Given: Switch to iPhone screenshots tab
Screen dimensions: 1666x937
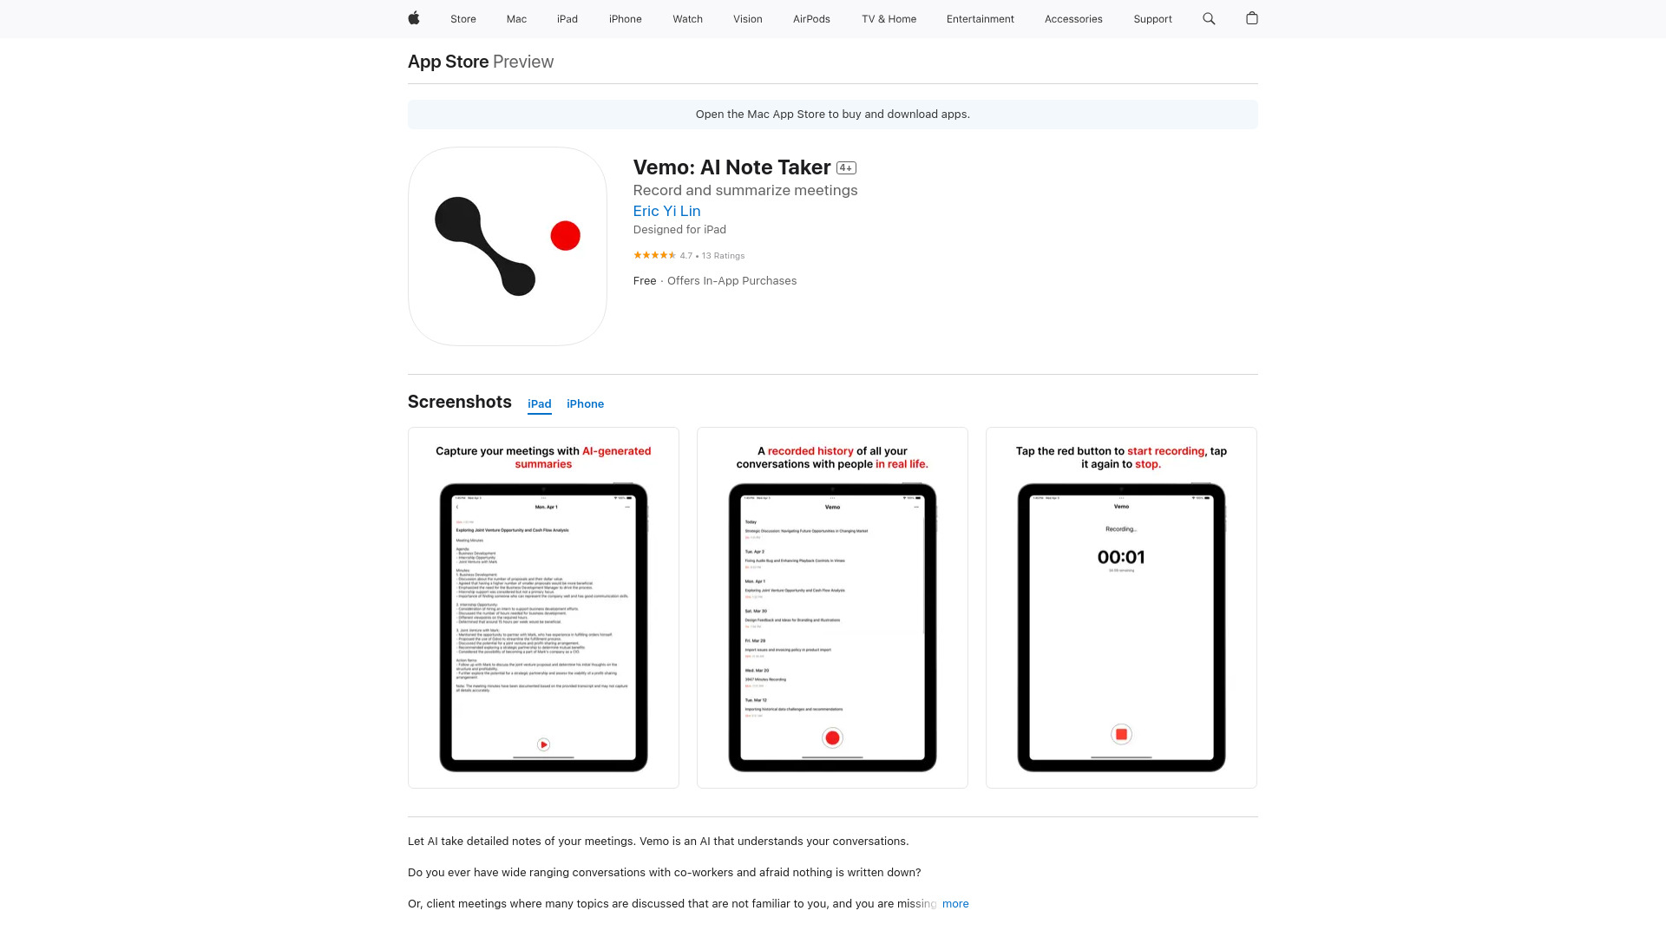Looking at the screenshot, I should tap(585, 403).
